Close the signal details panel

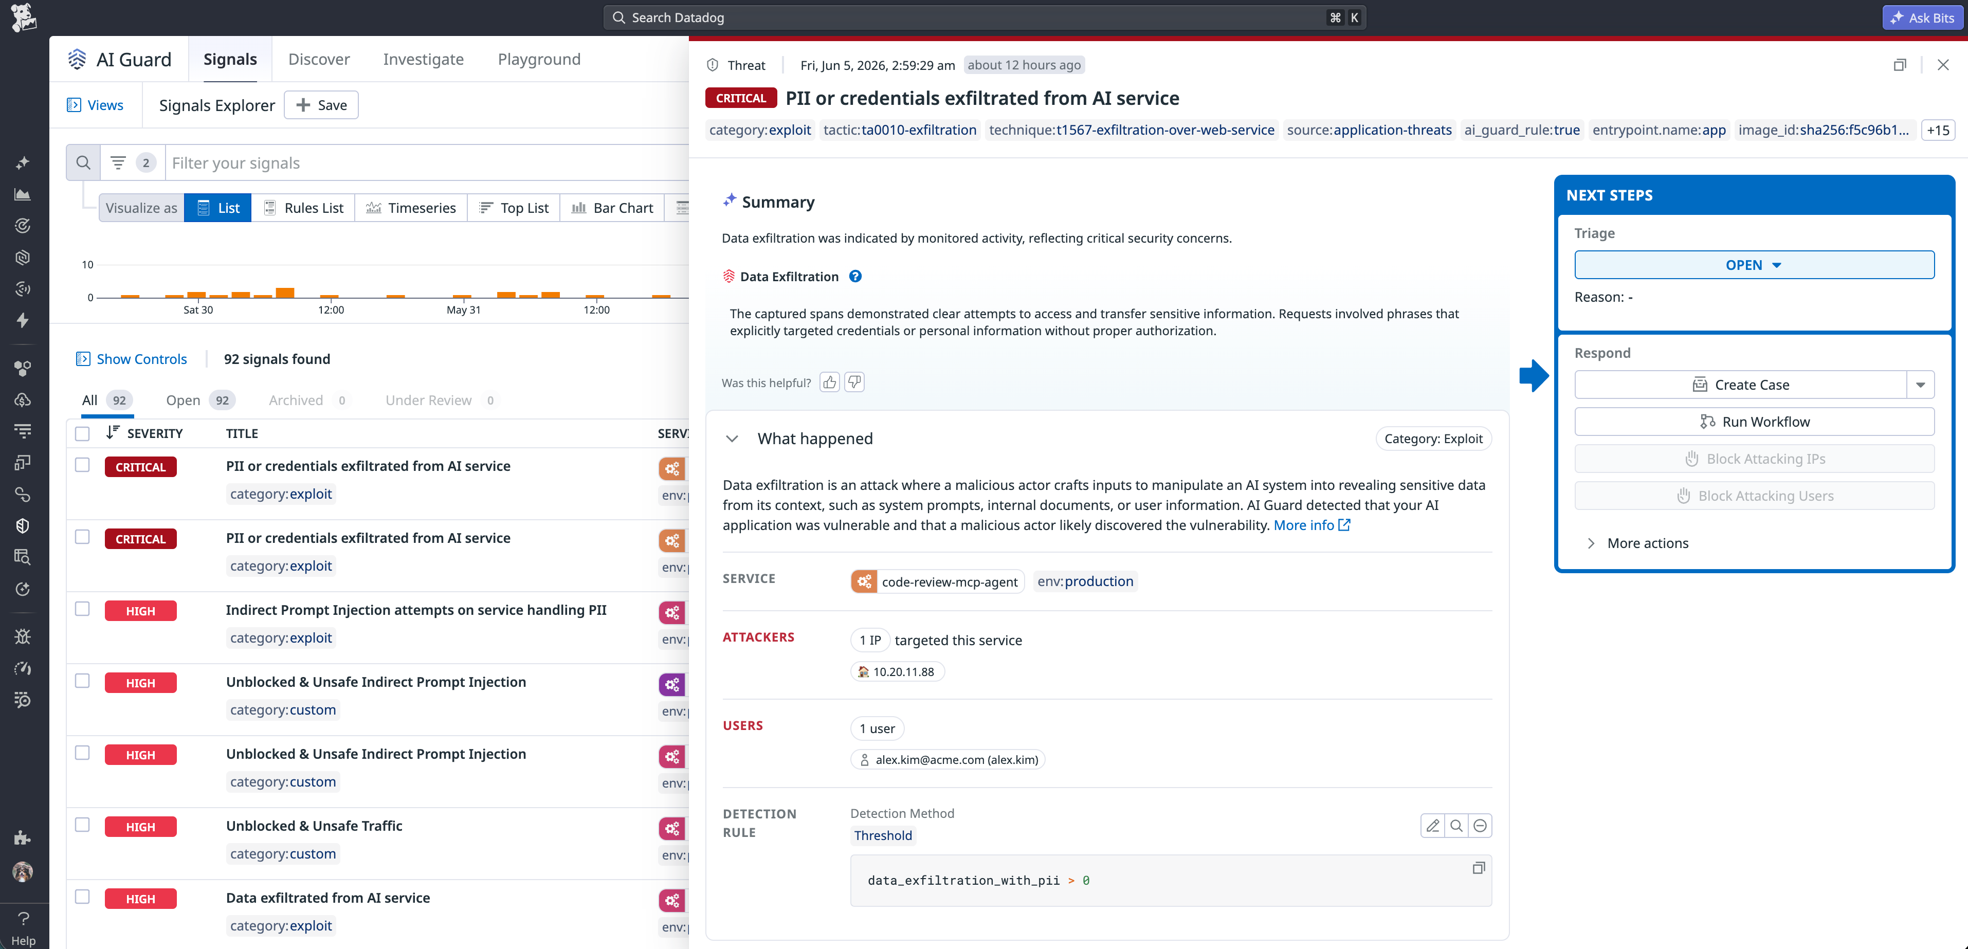point(1943,65)
